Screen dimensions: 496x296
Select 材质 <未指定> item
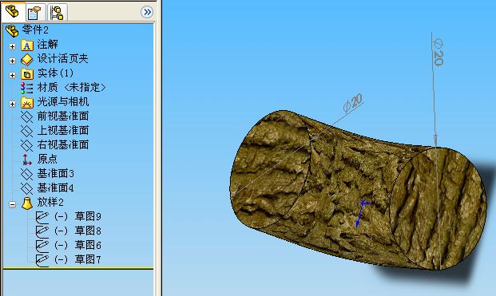(72, 87)
